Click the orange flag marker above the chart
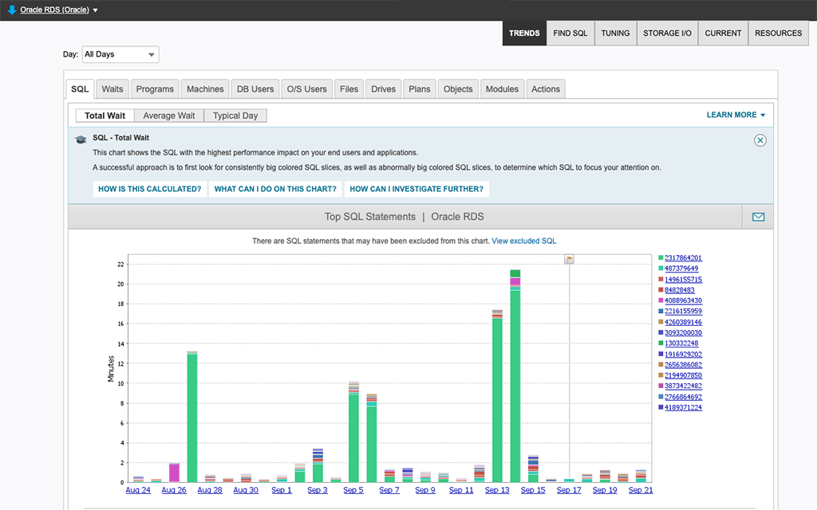This screenshot has width=817, height=510. [x=570, y=260]
